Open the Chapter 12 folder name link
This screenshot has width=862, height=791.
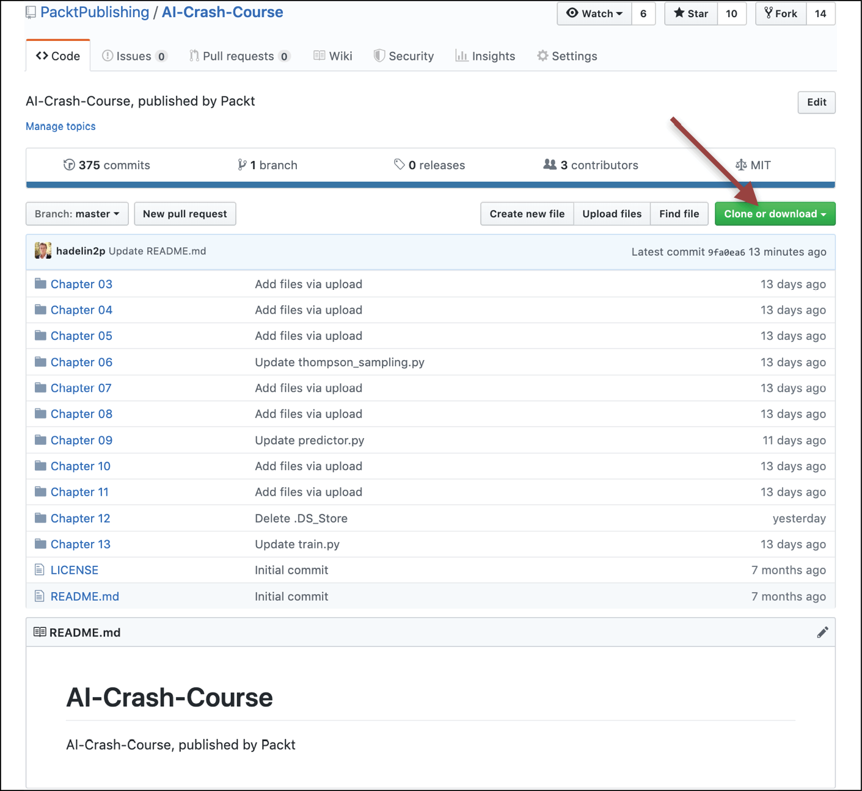(x=81, y=518)
